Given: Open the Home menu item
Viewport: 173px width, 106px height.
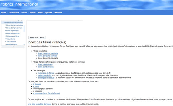Looking at the screenshot, I should click(x=4, y=13).
